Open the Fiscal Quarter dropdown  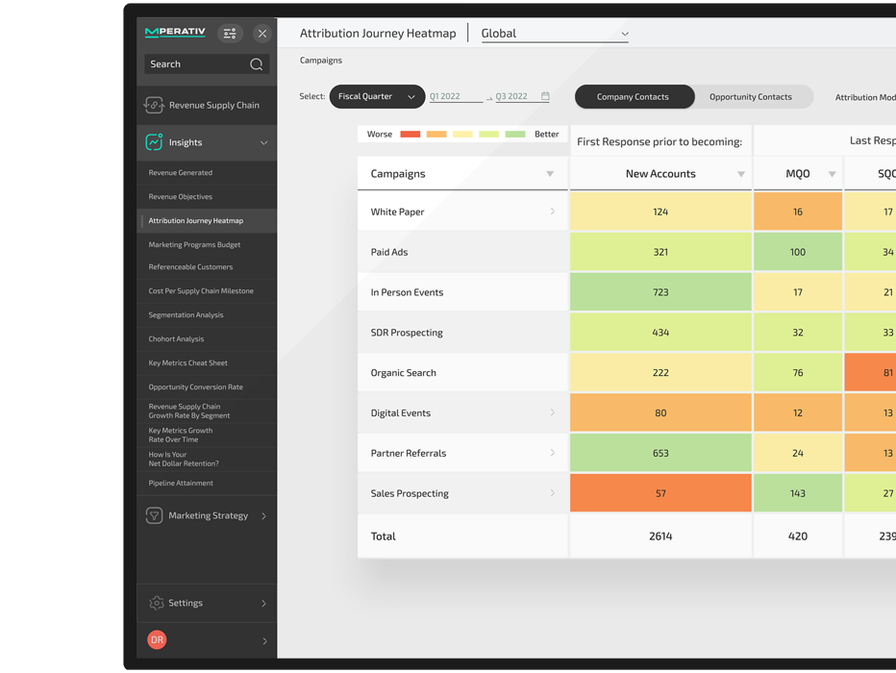pos(376,96)
